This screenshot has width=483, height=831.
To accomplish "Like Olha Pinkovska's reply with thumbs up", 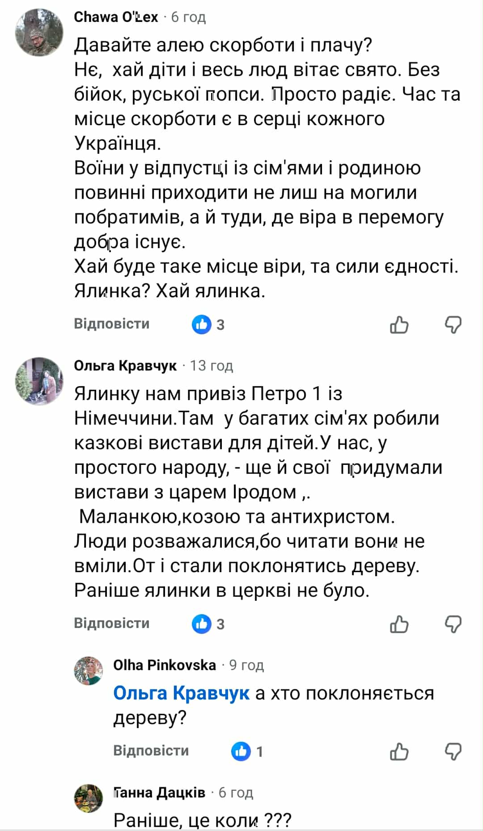I will click(399, 751).
